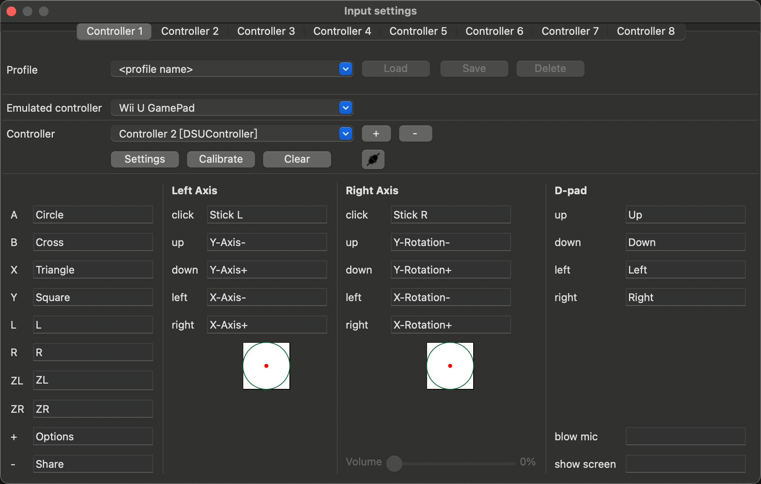The height and width of the screenshot is (484, 761).
Task: Click the Delete profile button
Action: click(550, 68)
